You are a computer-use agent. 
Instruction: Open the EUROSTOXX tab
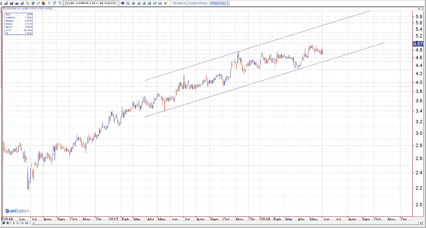197,3
